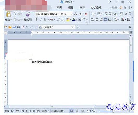This screenshot has width=138, height=115.
Task: Click zoom slider handle
Action: [113, 111]
